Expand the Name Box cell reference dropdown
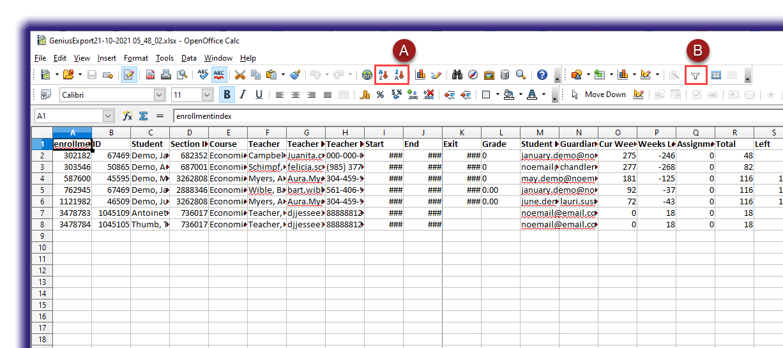The height and width of the screenshot is (348, 783). point(108,116)
